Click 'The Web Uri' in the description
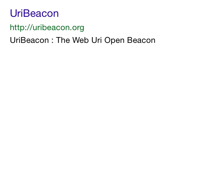This screenshot has width=214, height=179. 79,40
